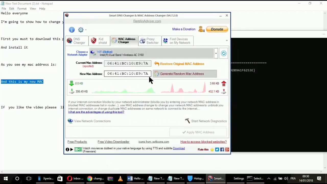Open Find Devices on My Network tab

(x=177, y=41)
